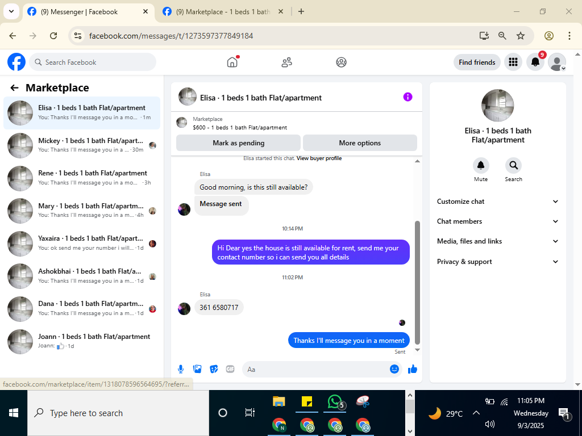Viewport: 582px width, 436px height.
Task: Click the Facebook logo icon
Action: pyautogui.click(x=16, y=62)
